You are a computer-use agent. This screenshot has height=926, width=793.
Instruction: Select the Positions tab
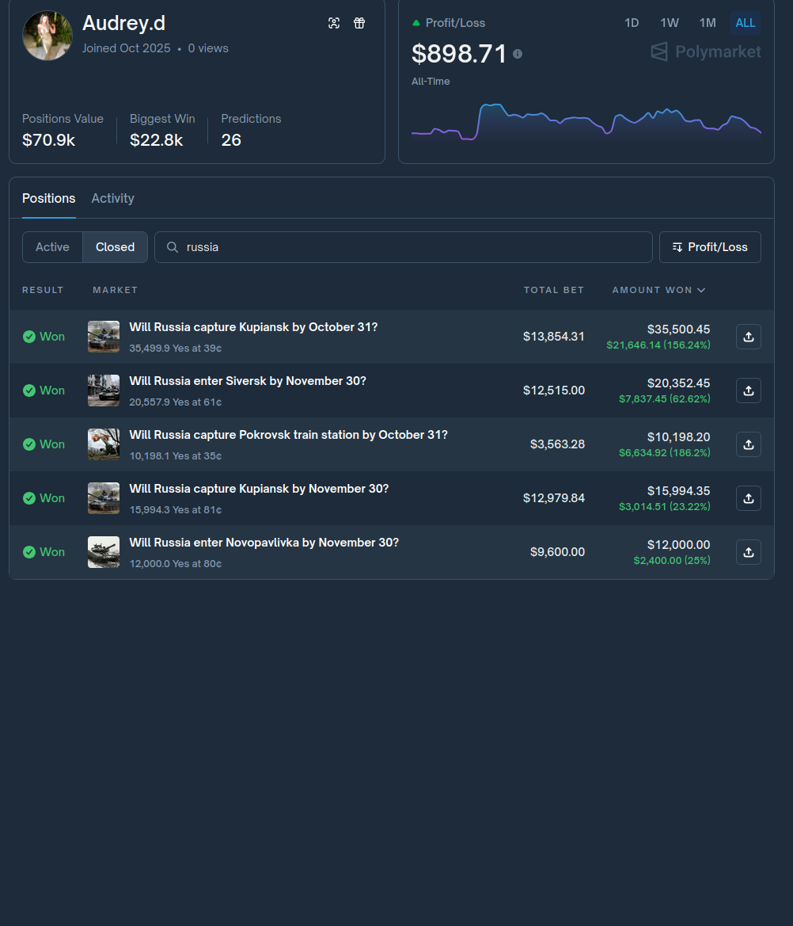pyautogui.click(x=49, y=198)
